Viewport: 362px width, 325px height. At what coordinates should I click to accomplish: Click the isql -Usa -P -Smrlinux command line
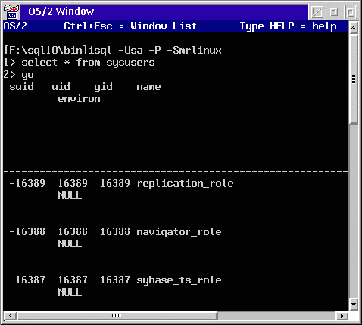[113, 51]
